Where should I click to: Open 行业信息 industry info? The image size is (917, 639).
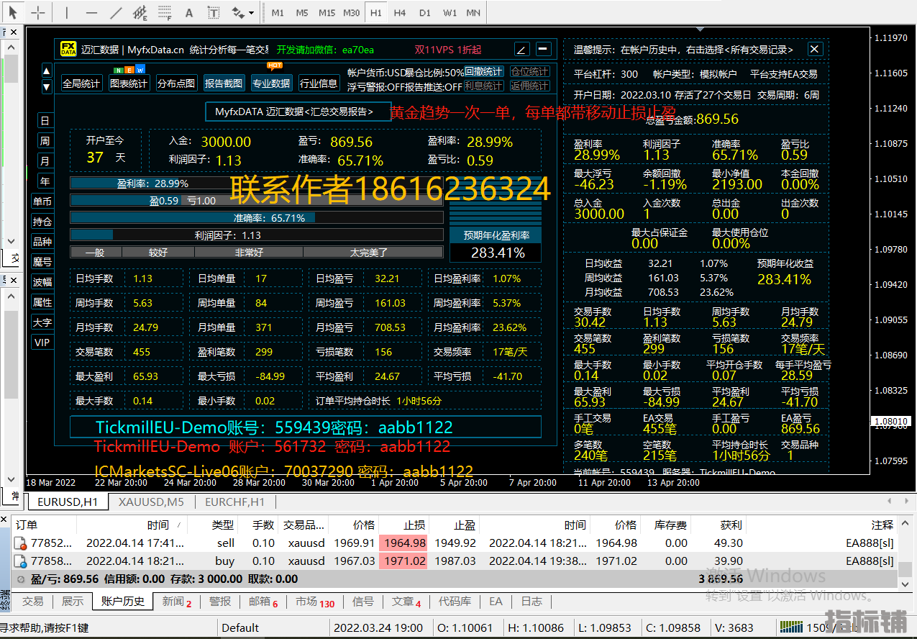319,83
